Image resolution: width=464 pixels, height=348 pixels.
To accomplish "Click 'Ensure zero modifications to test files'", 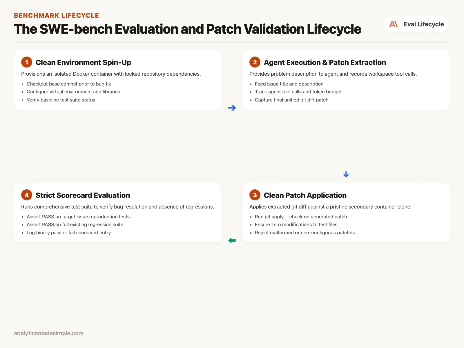I will [x=296, y=224].
